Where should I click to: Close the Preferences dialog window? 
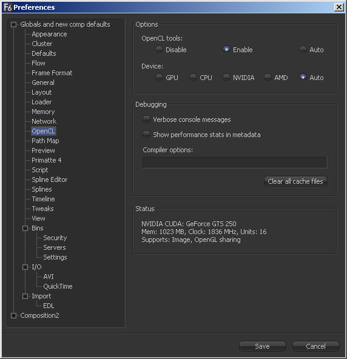coord(339,7)
